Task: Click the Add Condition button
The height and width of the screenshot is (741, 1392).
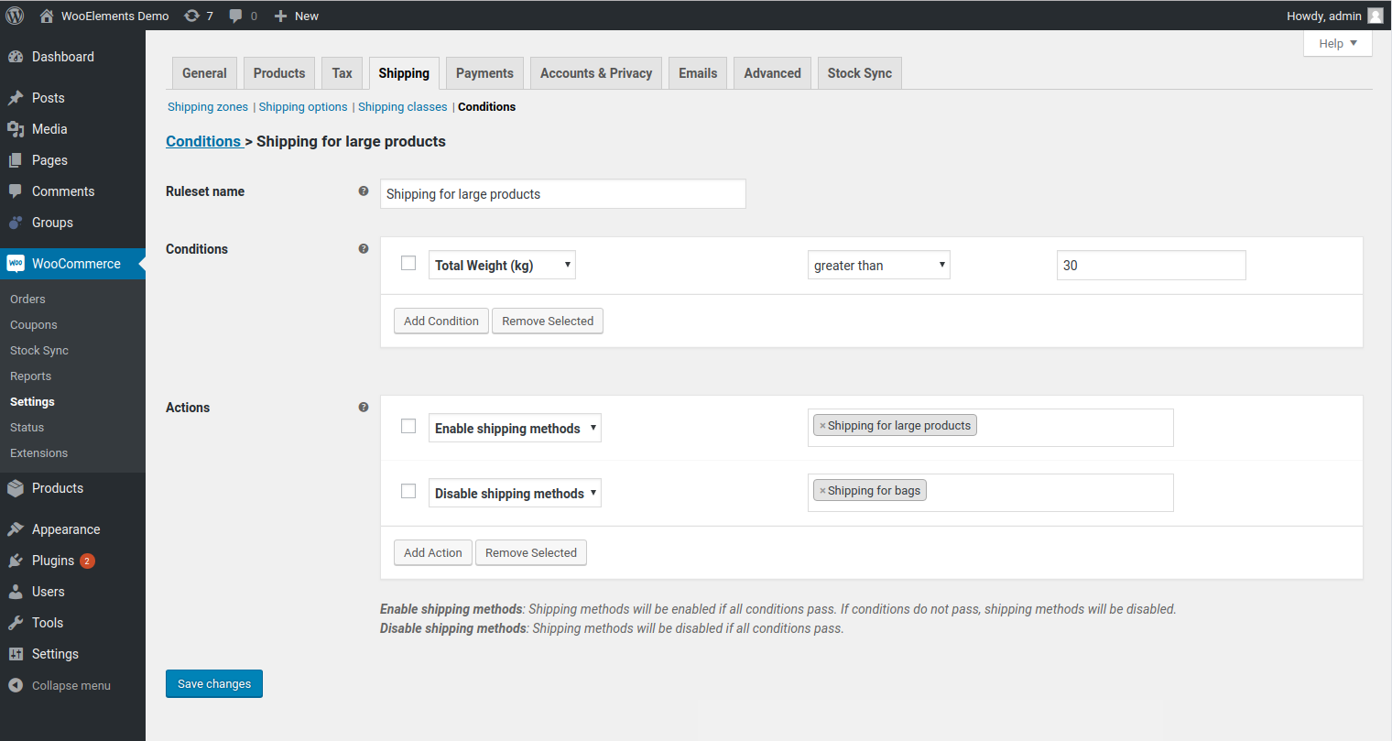Action: point(441,321)
